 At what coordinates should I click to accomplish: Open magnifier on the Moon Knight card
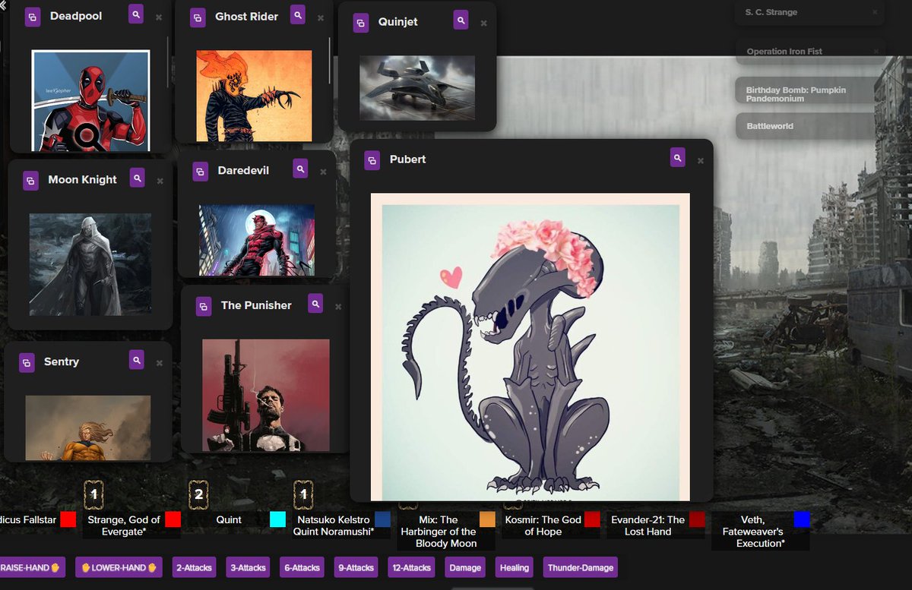137,178
